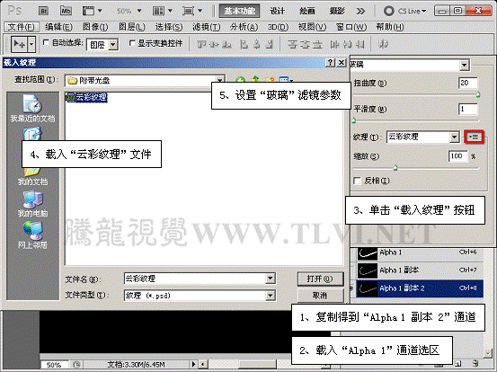
Task: Go to 我的电脑 in places bar
Action: pyautogui.click(x=32, y=204)
